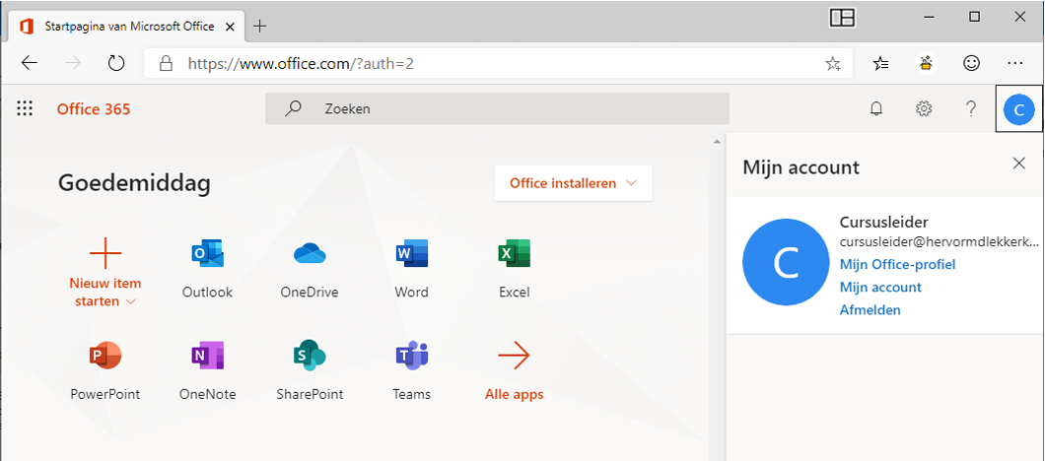Click the Cursusleider account name
1045x461 pixels.
pyautogui.click(x=883, y=222)
